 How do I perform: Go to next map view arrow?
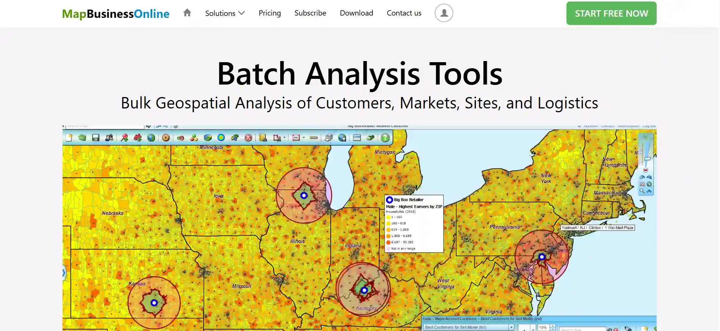tap(649, 177)
